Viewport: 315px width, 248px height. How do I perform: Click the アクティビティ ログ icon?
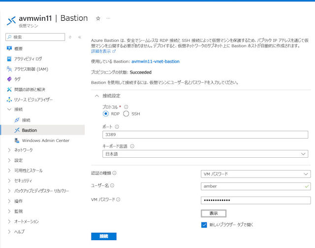point(9,59)
